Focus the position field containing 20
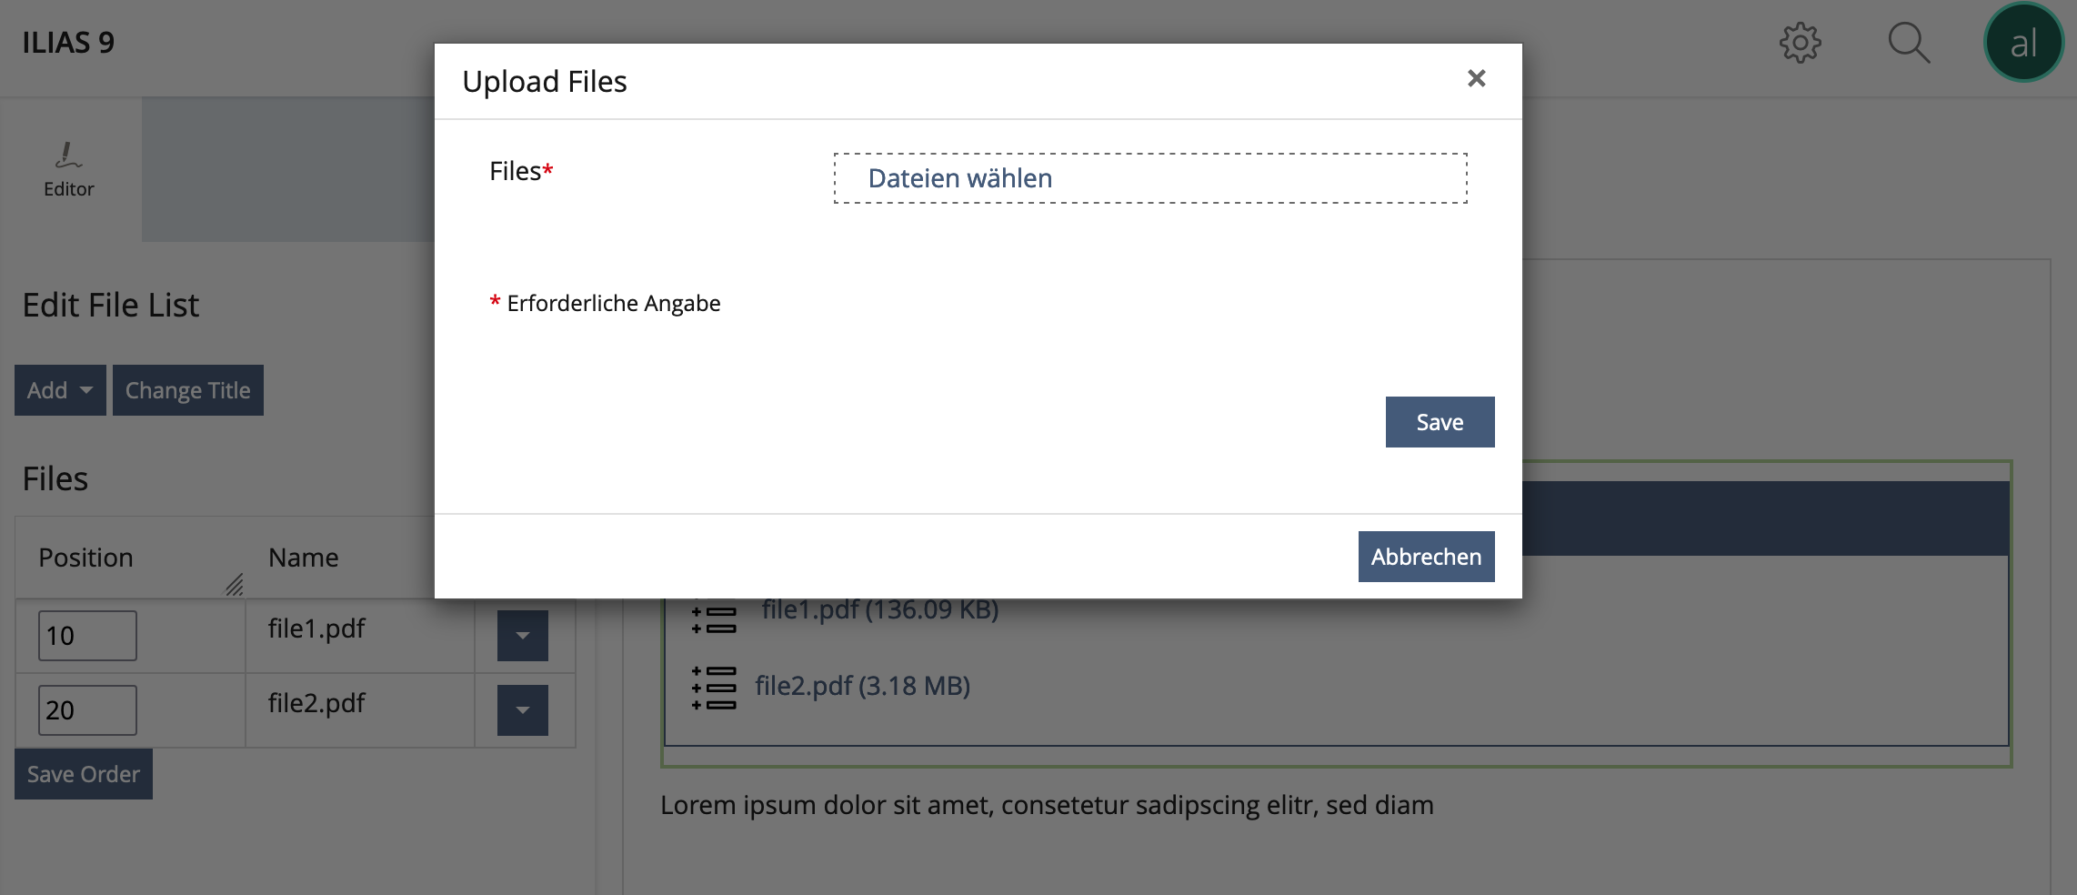Image resolution: width=2077 pixels, height=895 pixels. tap(87, 710)
